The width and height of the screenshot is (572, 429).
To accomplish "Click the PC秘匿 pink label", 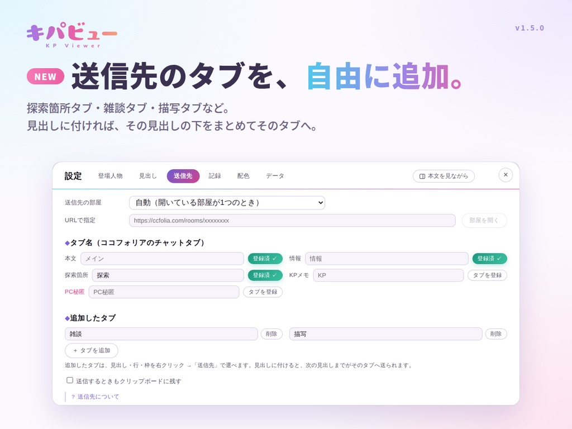I will (74, 292).
